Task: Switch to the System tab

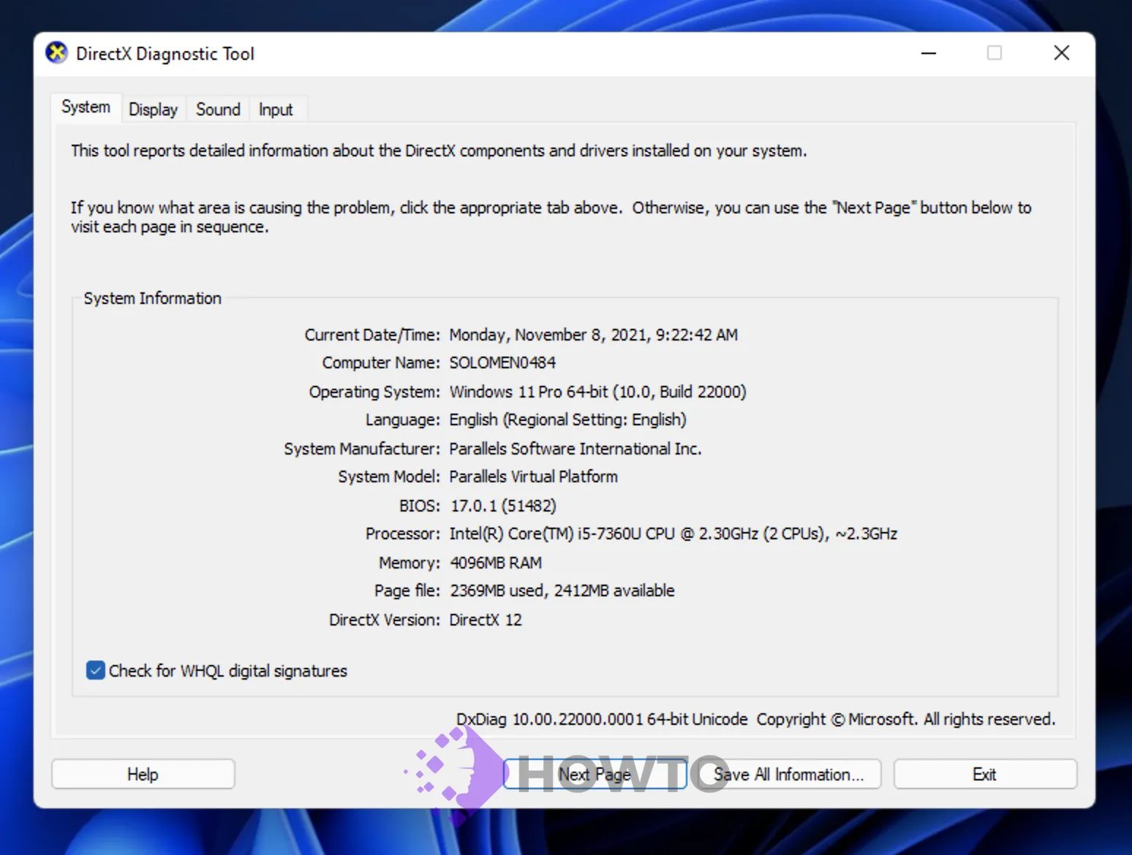Action: (x=86, y=107)
